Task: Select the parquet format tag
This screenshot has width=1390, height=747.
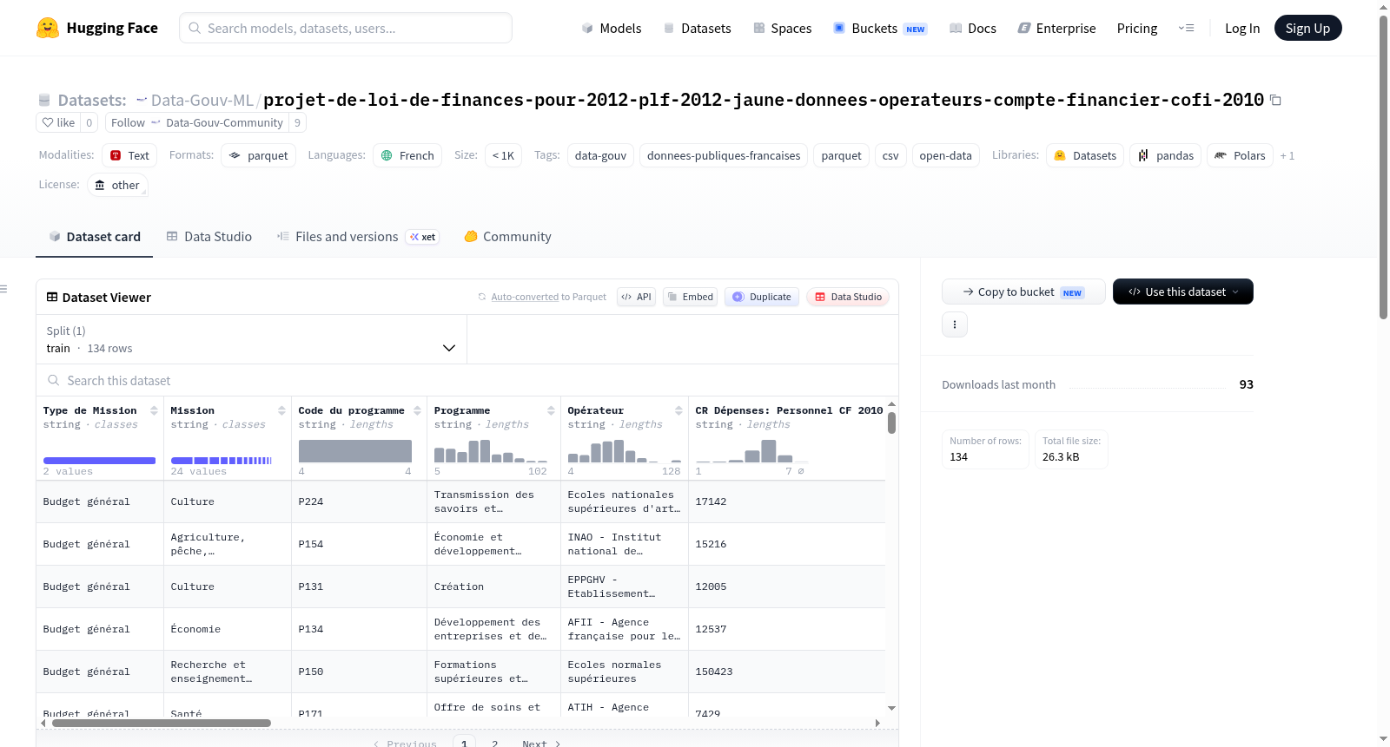Action: [259, 155]
